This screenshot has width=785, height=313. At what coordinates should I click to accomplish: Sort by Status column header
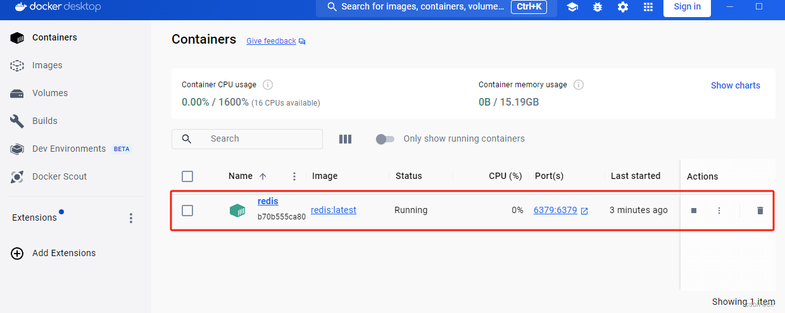click(409, 176)
